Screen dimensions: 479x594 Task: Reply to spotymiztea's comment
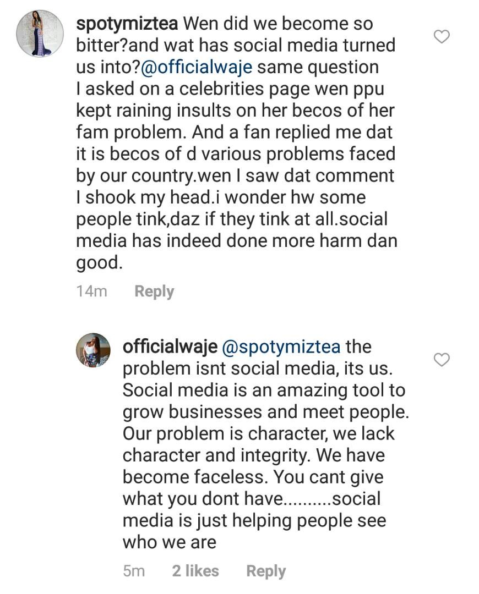[x=154, y=291]
